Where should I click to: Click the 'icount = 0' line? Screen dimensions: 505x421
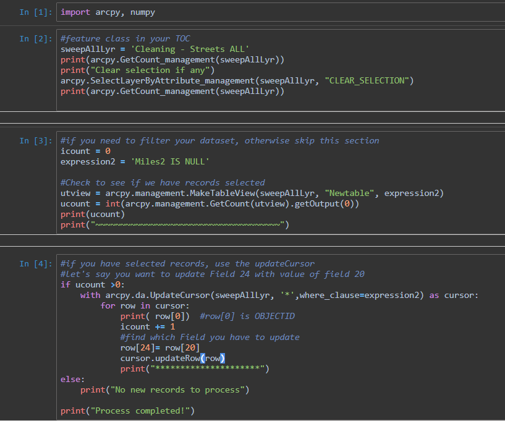click(85, 151)
